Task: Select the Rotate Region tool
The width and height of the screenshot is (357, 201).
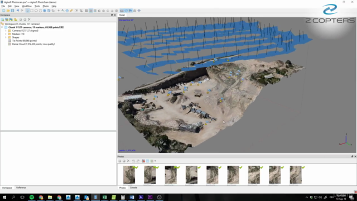Action: click(53, 11)
